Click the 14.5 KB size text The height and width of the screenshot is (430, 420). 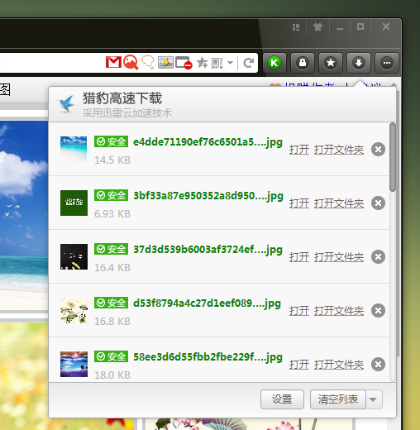[112, 160]
